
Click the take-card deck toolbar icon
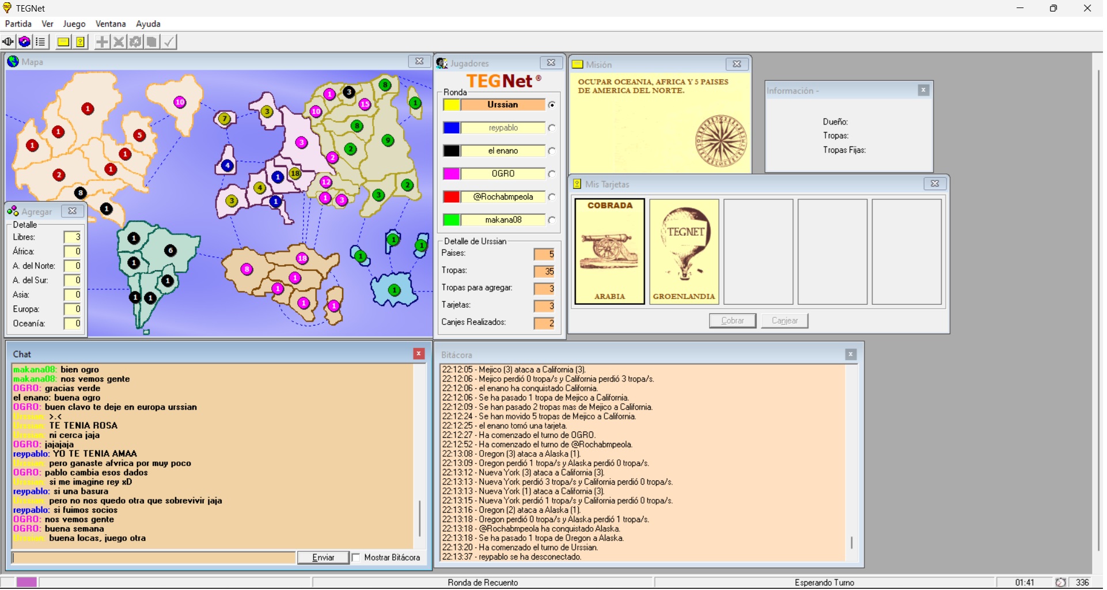tap(152, 42)
